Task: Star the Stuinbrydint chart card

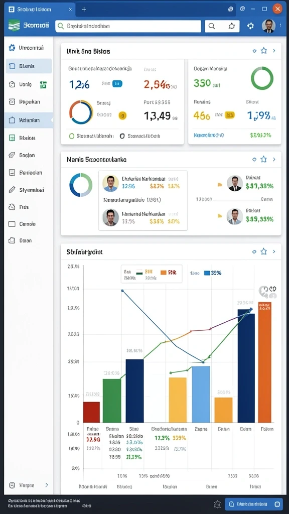Action: pyautogui.click(x=264, y=252)
